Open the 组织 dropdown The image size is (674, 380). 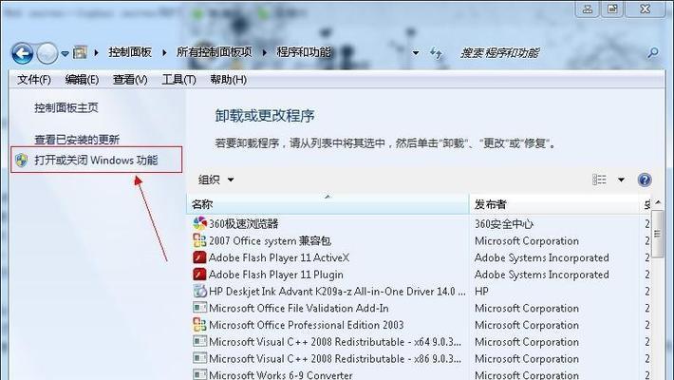(215, 180)
